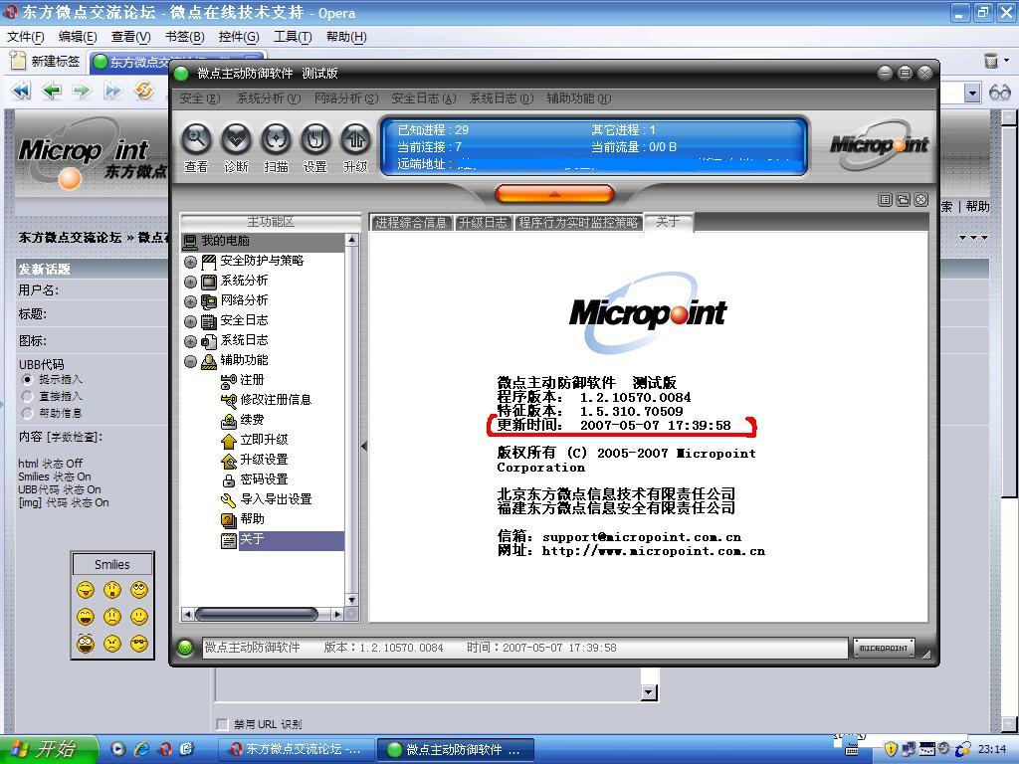Viewport: 1019px width, 764px height.
Task: Click Opera's rewind button
Action: click(22, 91)
